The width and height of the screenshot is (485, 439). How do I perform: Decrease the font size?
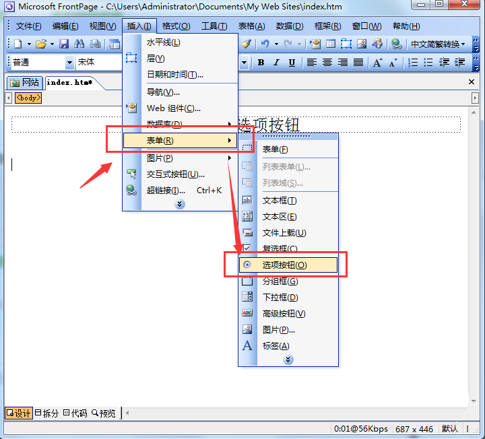[393, 63]
